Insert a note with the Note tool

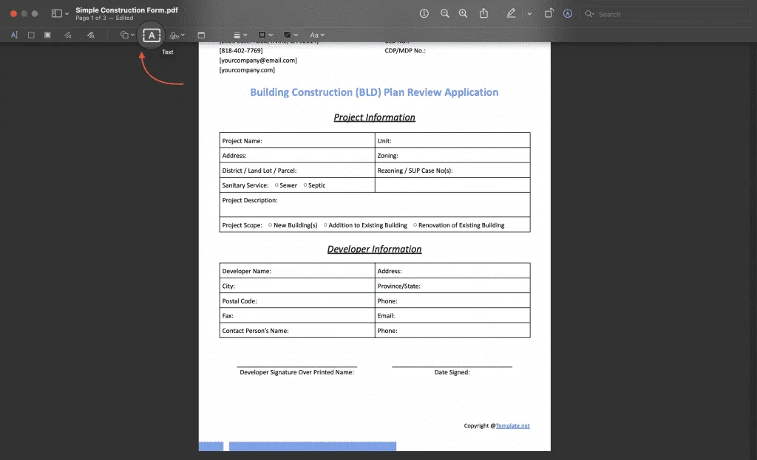click(202, 35)
